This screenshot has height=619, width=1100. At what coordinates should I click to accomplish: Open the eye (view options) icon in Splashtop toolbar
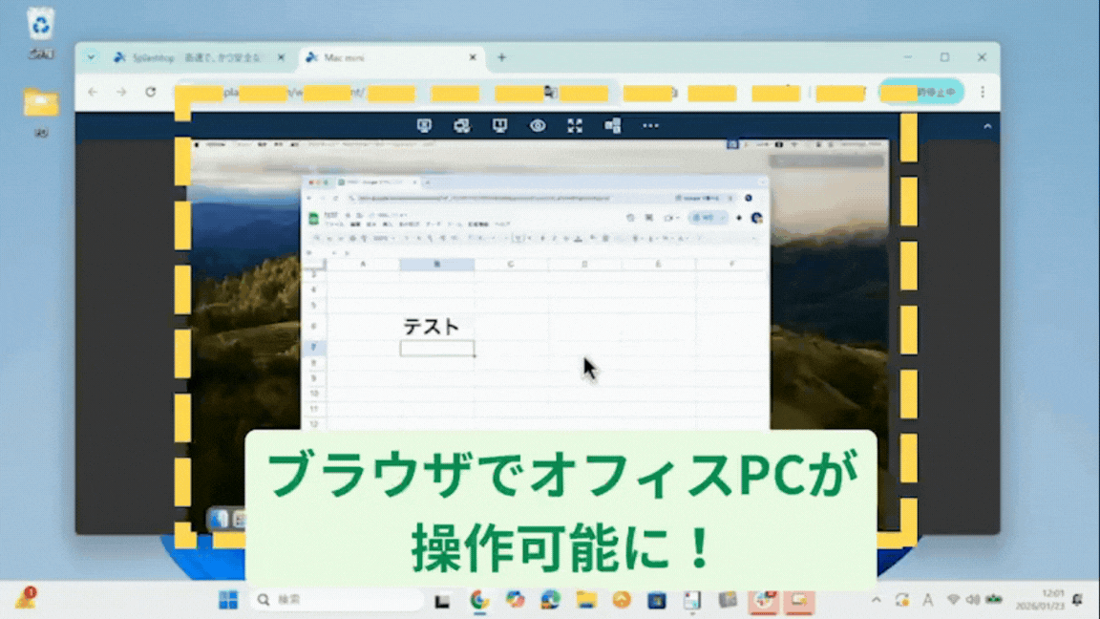(537, 125)
